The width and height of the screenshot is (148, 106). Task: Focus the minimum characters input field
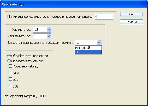point(104,17)
